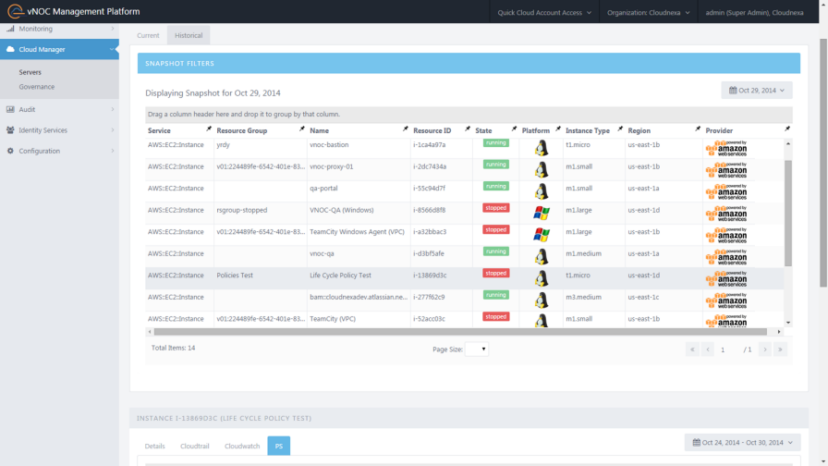Pin the Service column

pyautogui.click(x=209, y=129)
